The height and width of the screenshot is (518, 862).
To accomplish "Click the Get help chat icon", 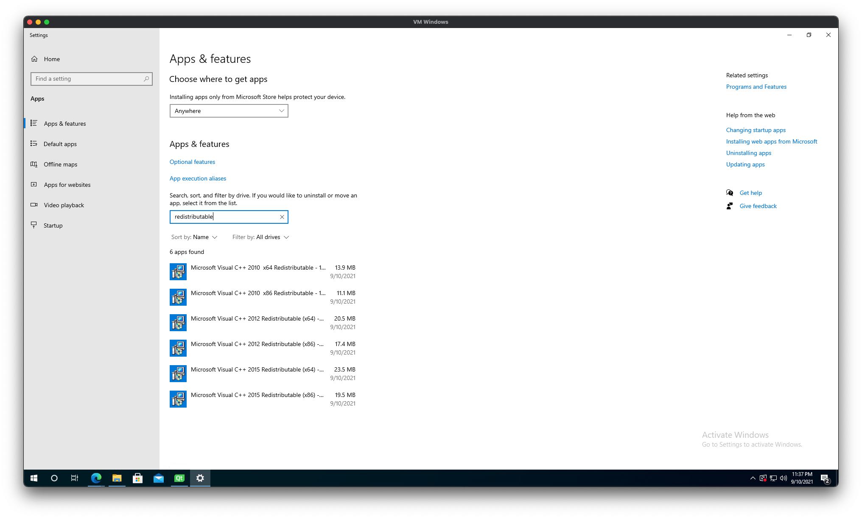I will pos(730,193).
